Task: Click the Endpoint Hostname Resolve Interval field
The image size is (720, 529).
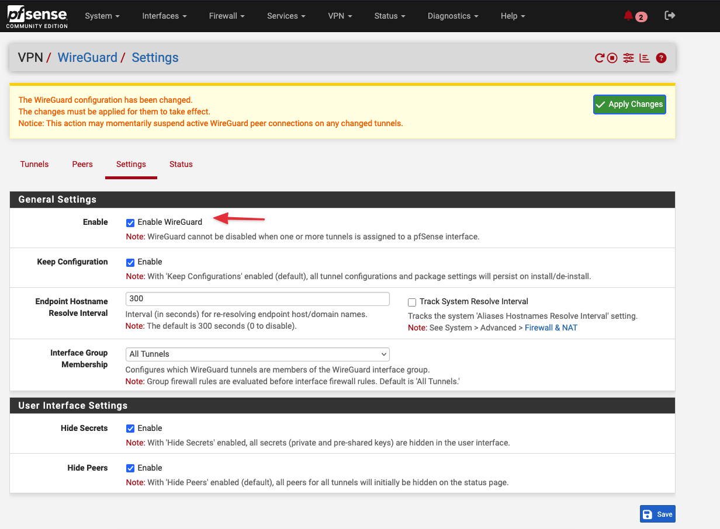Action: coord(257,298)
